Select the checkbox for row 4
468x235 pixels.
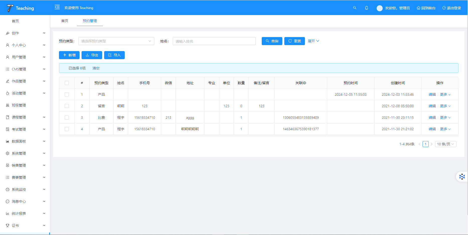click(x=67, y=129)
